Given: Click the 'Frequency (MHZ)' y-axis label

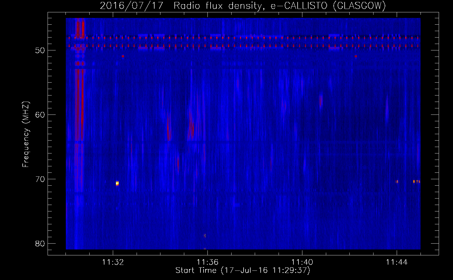Looking at the screenshot, I should (25, 134).
